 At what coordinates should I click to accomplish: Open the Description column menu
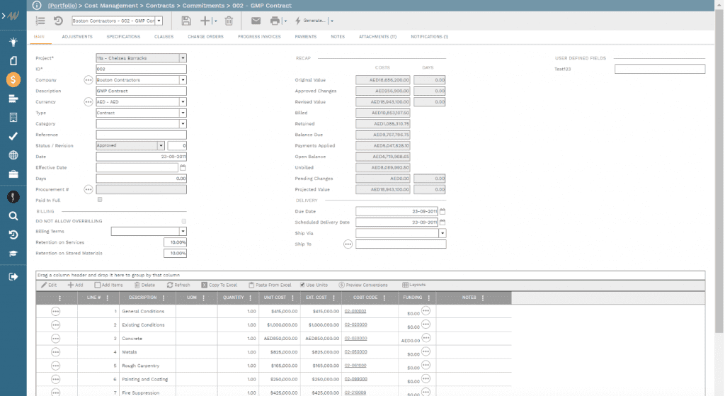coord(164,298)
